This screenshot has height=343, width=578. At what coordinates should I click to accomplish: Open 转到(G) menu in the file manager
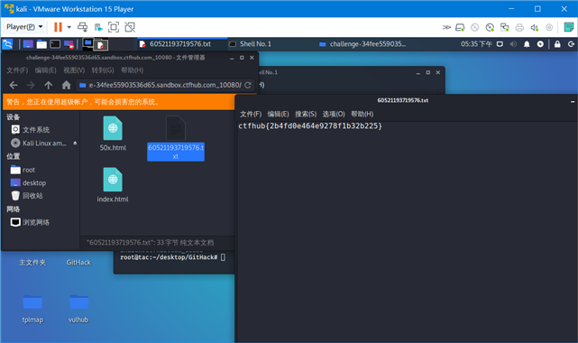coord(103,70)
